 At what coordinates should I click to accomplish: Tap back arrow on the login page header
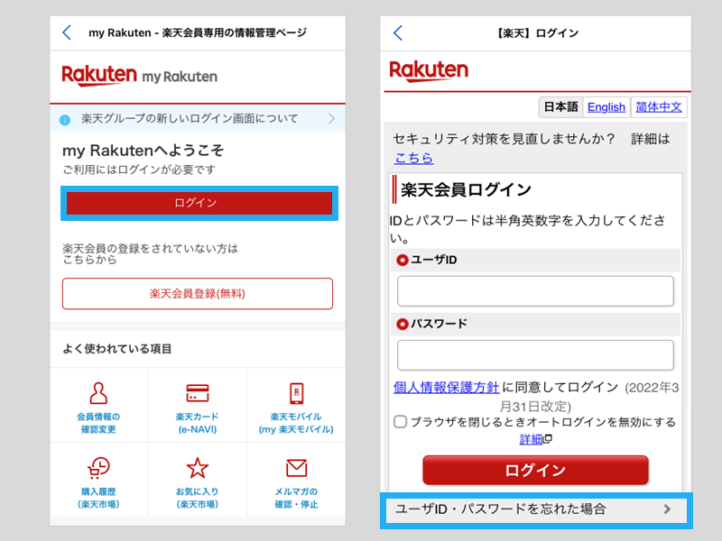[398, 32]
